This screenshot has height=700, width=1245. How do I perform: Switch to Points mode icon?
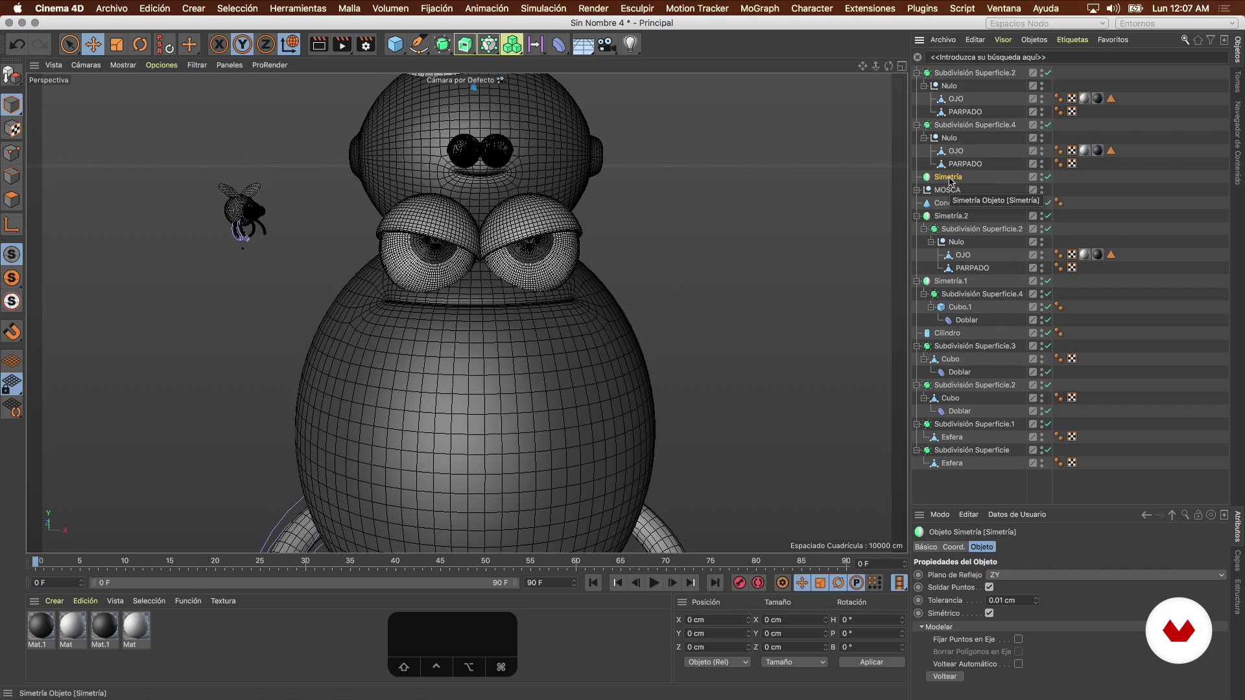(x=12, y=153)
